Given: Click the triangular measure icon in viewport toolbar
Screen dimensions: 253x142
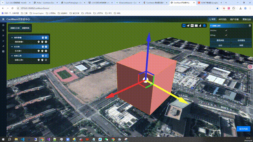Looking at the screenshot, I should pyautogui.click(x=200, y=26).
